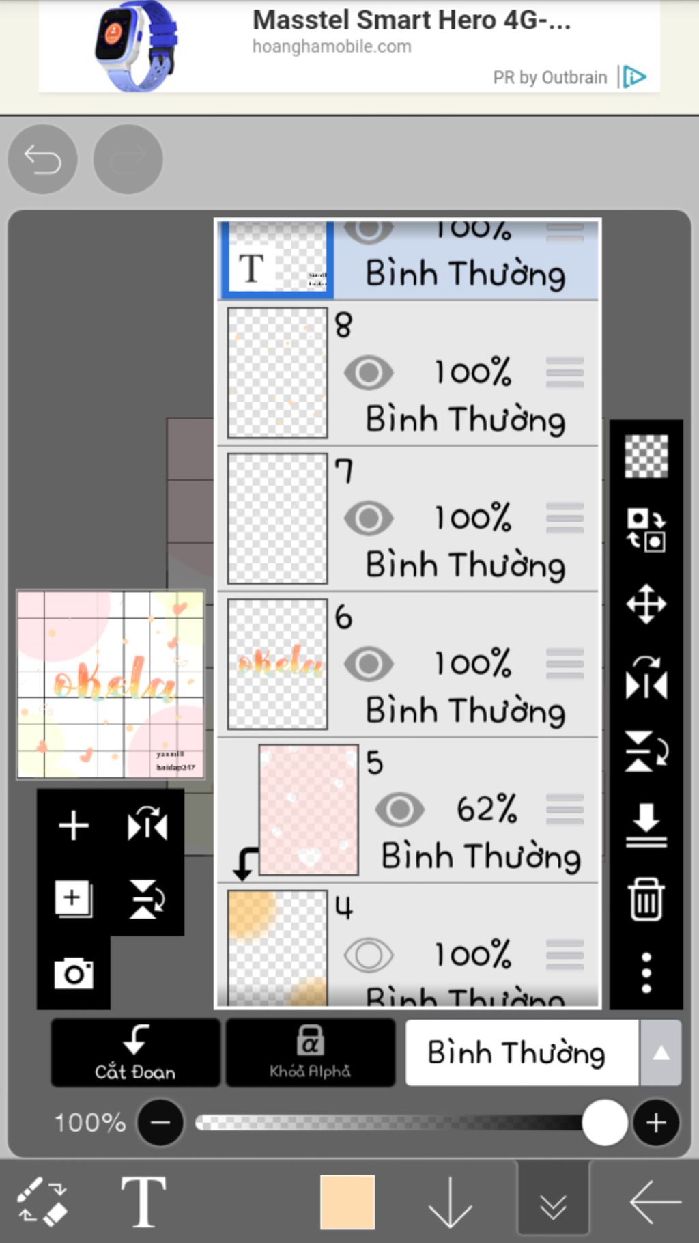Open camera to import photo layer
Screen dimensions: 699x1243
74,973
